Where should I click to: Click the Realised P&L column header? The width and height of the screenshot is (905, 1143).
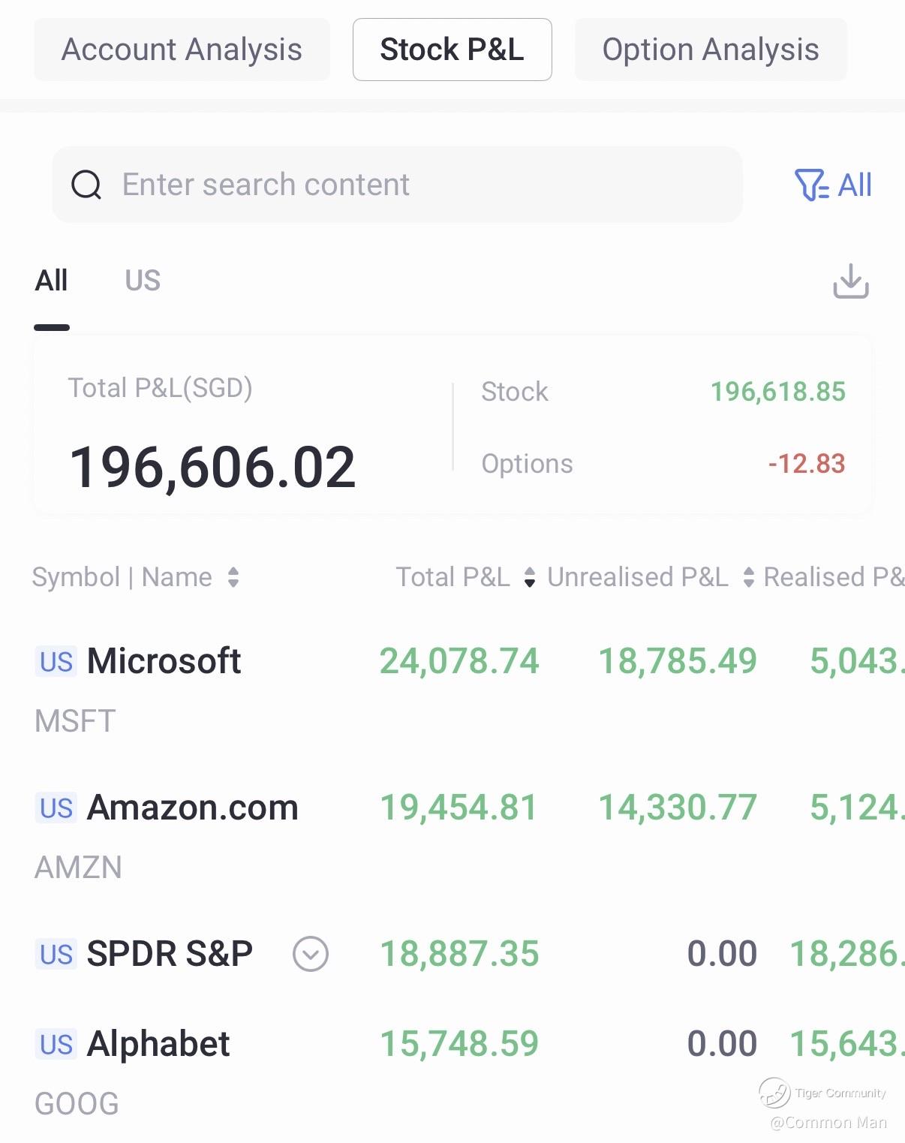coord(834,577)
